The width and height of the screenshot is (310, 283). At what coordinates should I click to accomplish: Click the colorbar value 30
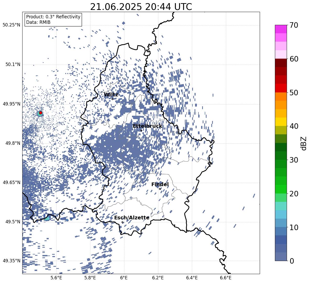(294, 160)
